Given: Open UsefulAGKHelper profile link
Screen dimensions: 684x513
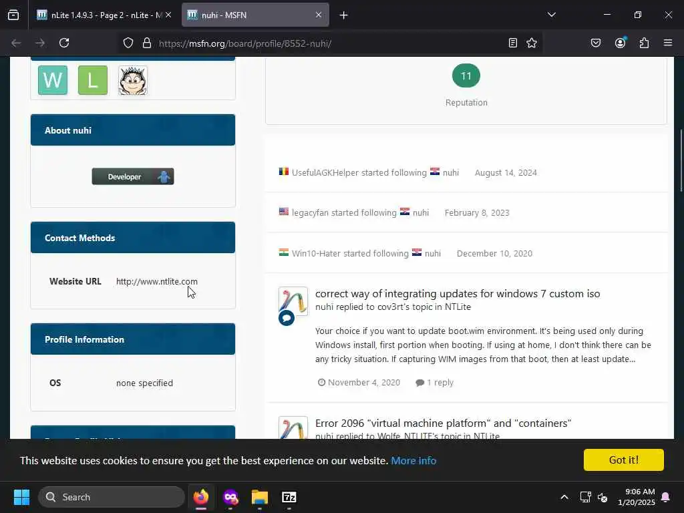Looking at the screenshot, I should point(325,172).
